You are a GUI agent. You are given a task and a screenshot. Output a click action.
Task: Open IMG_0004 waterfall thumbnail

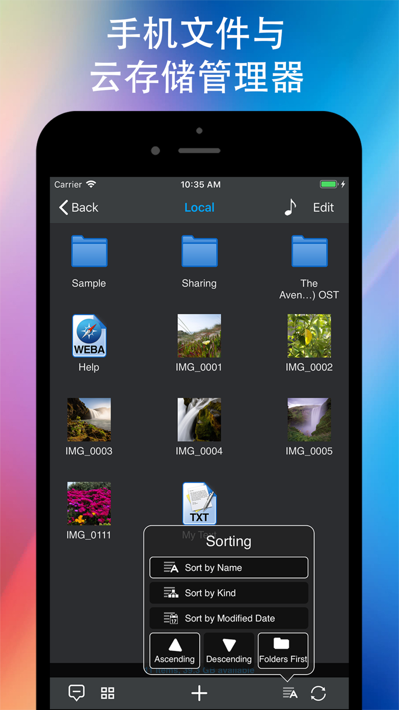(199, 420)
